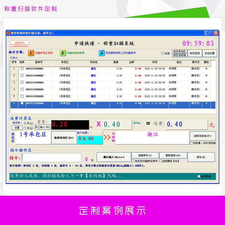This screenshot has height=225, width=225.
Task: Click 未领用 remark in row 2
Action: pos(172,76)
